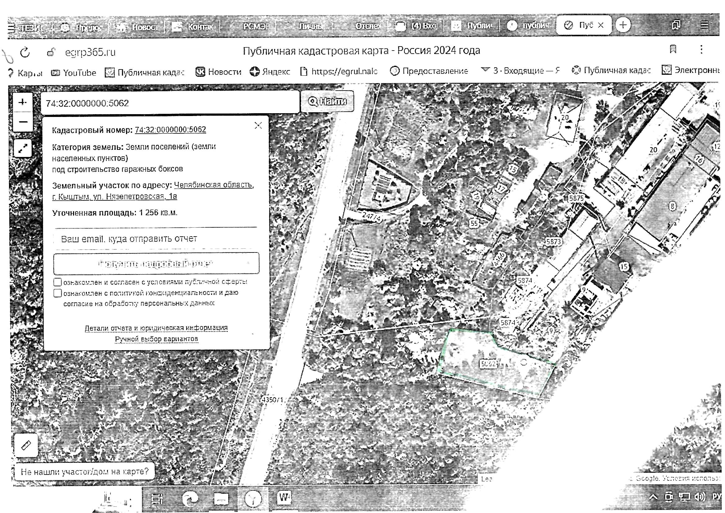This screenshot has width=725, height=513.
Task: Open the browser tab manager icon
Action: (676, 25)
